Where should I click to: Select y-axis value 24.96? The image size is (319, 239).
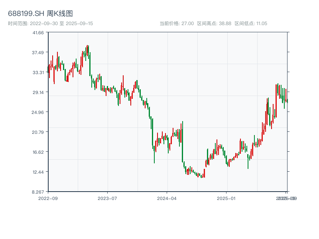37,112
